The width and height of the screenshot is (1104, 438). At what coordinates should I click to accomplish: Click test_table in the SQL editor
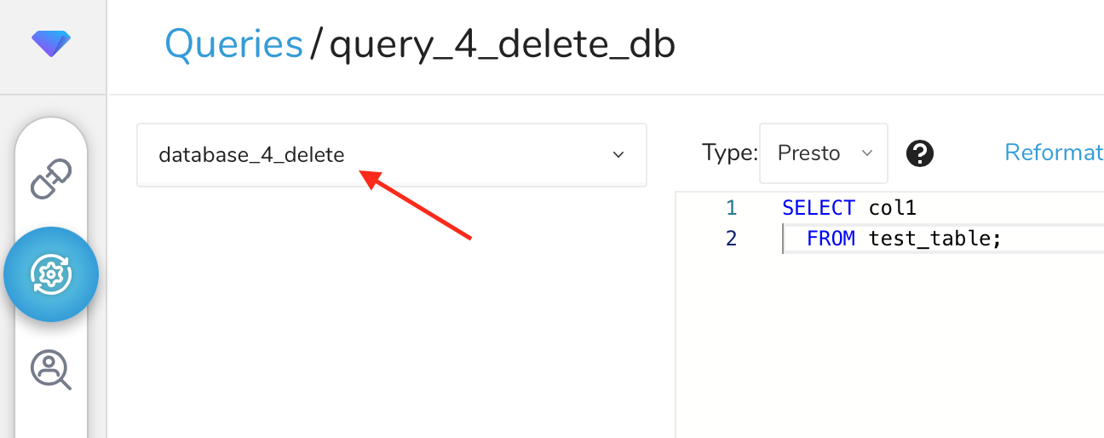pyautogui.click(x=933, y=239)
